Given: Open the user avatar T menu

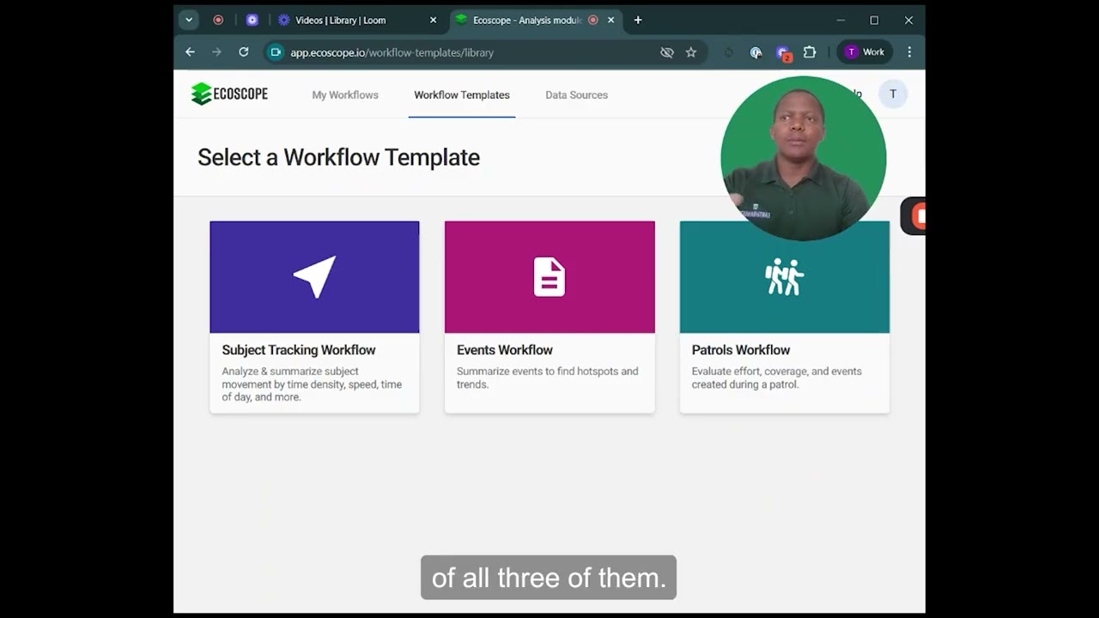Looking at the screenshot, I should click(893, 94).
